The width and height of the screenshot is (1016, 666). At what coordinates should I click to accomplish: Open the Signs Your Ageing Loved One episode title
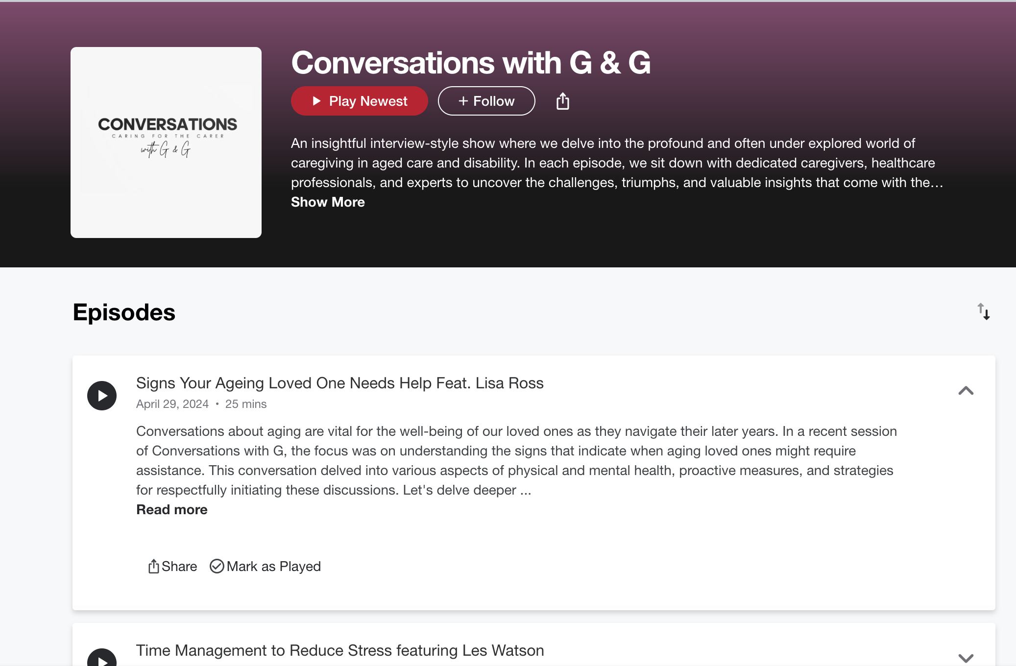pyautogui.click(x=339, y=383)
